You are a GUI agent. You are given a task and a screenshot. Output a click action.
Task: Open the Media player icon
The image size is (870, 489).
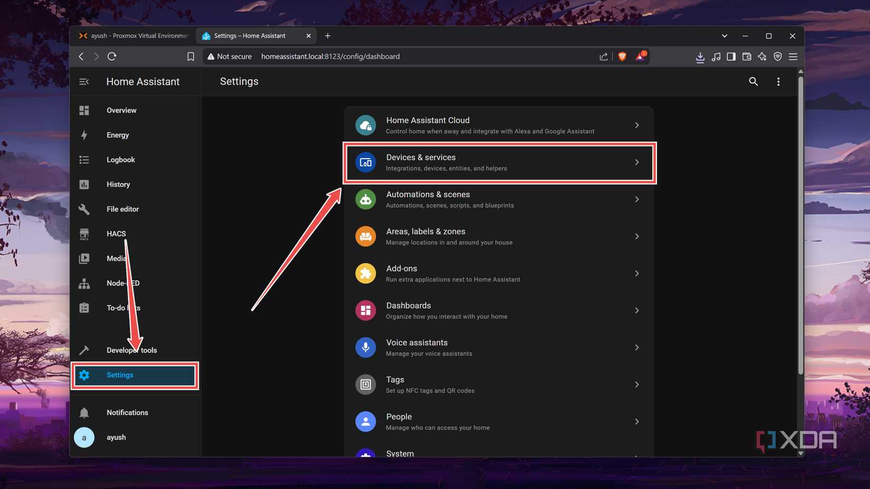84,259
